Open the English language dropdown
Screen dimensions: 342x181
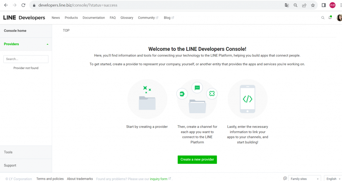tap(333, 179)
